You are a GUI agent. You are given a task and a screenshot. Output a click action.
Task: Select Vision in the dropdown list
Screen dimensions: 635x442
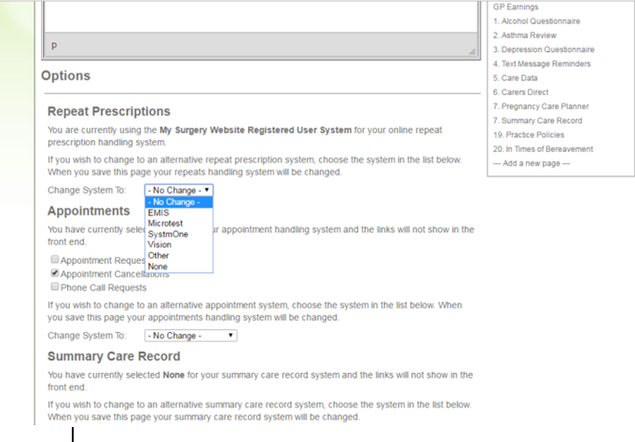[159, 245]
